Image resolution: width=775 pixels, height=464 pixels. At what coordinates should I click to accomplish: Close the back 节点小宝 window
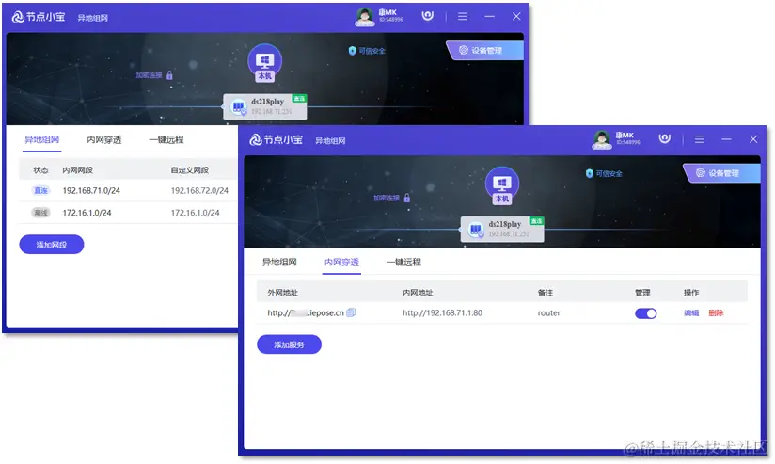coord(516,17)
